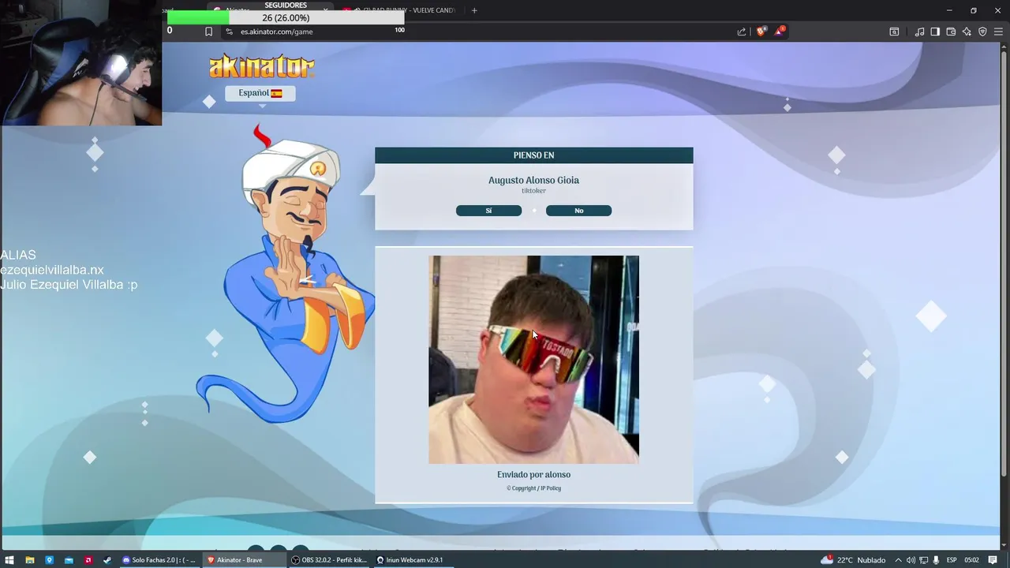This screenshot has width=1010, height=568.
Task: Open the Mail app on the taskbar
Action: (69, 560)
